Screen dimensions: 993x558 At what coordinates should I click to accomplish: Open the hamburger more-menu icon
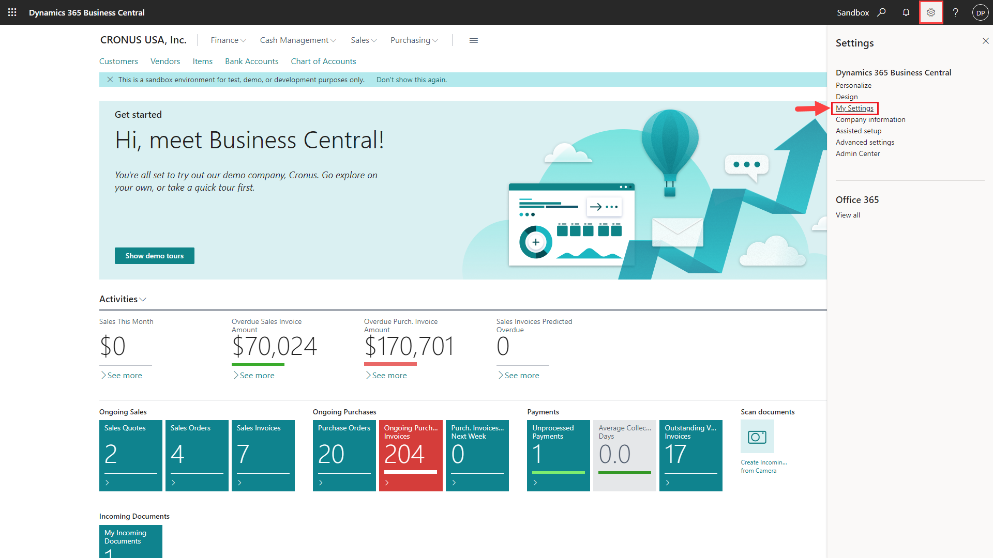pyautogui.click(x=473, y=40)
